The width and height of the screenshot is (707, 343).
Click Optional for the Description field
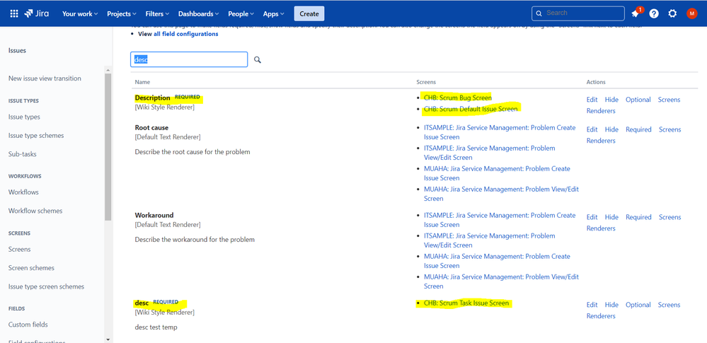coord(638,100)
